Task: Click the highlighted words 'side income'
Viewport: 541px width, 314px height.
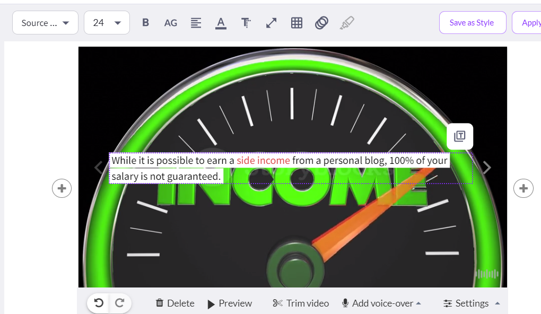Action: [x=263, y=161]
